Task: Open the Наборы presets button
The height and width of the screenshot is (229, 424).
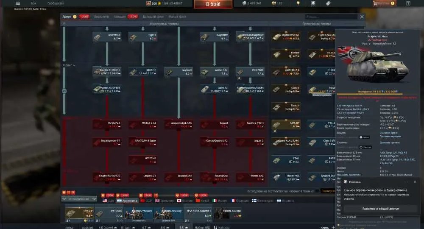Action: 221,227
